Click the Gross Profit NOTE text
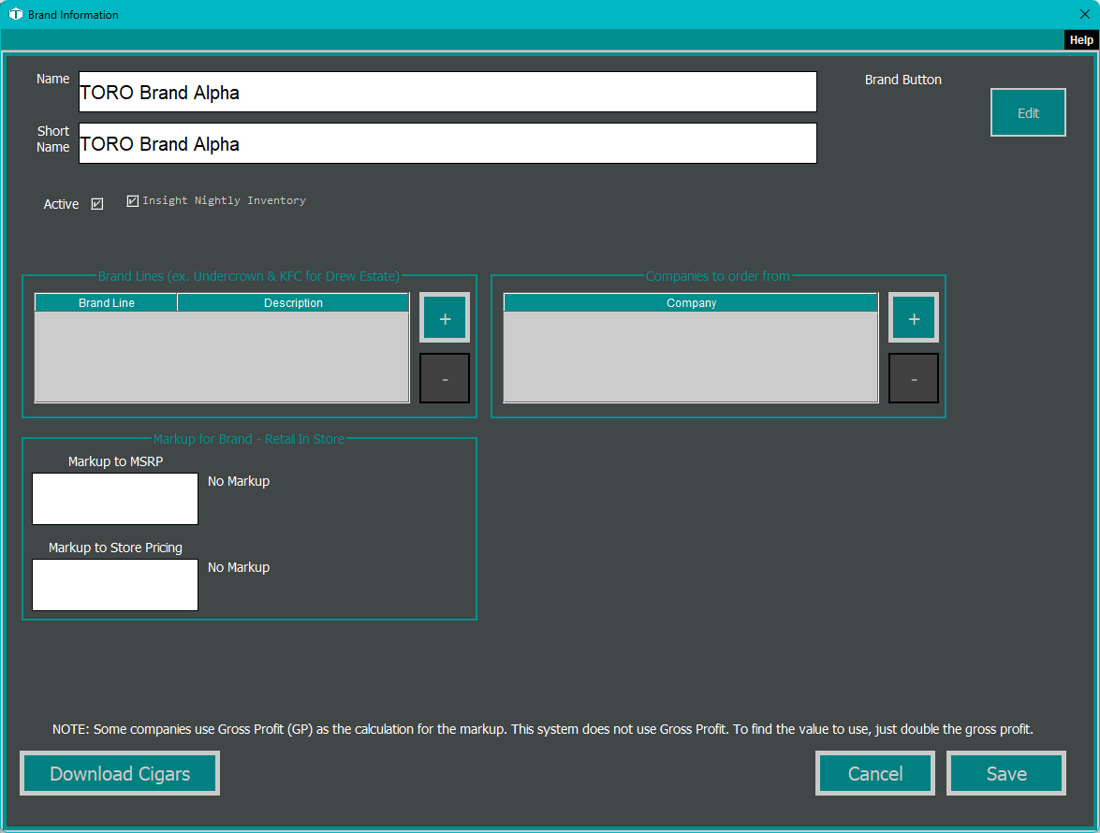Screen dimensions: 1100x833 click(542, 729)
